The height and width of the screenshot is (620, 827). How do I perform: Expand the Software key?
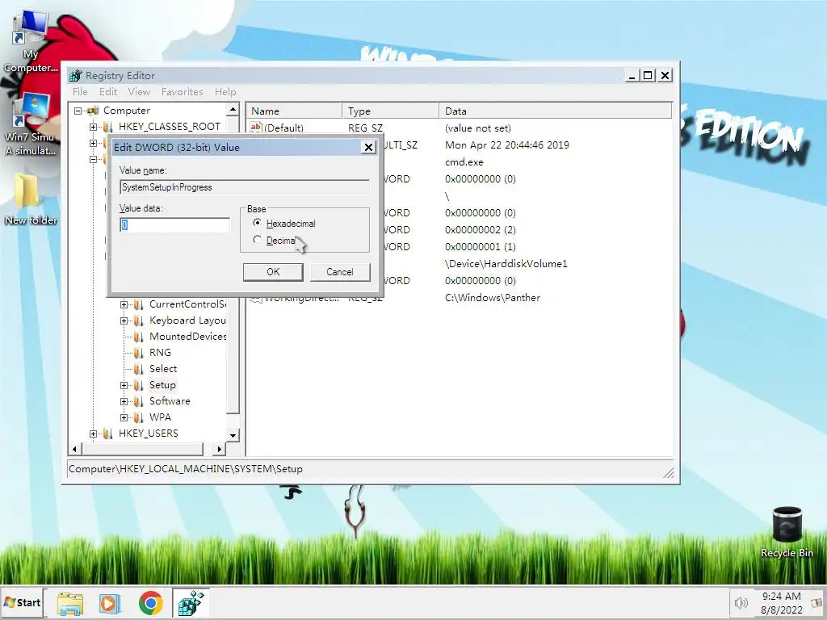pos(124,402)
